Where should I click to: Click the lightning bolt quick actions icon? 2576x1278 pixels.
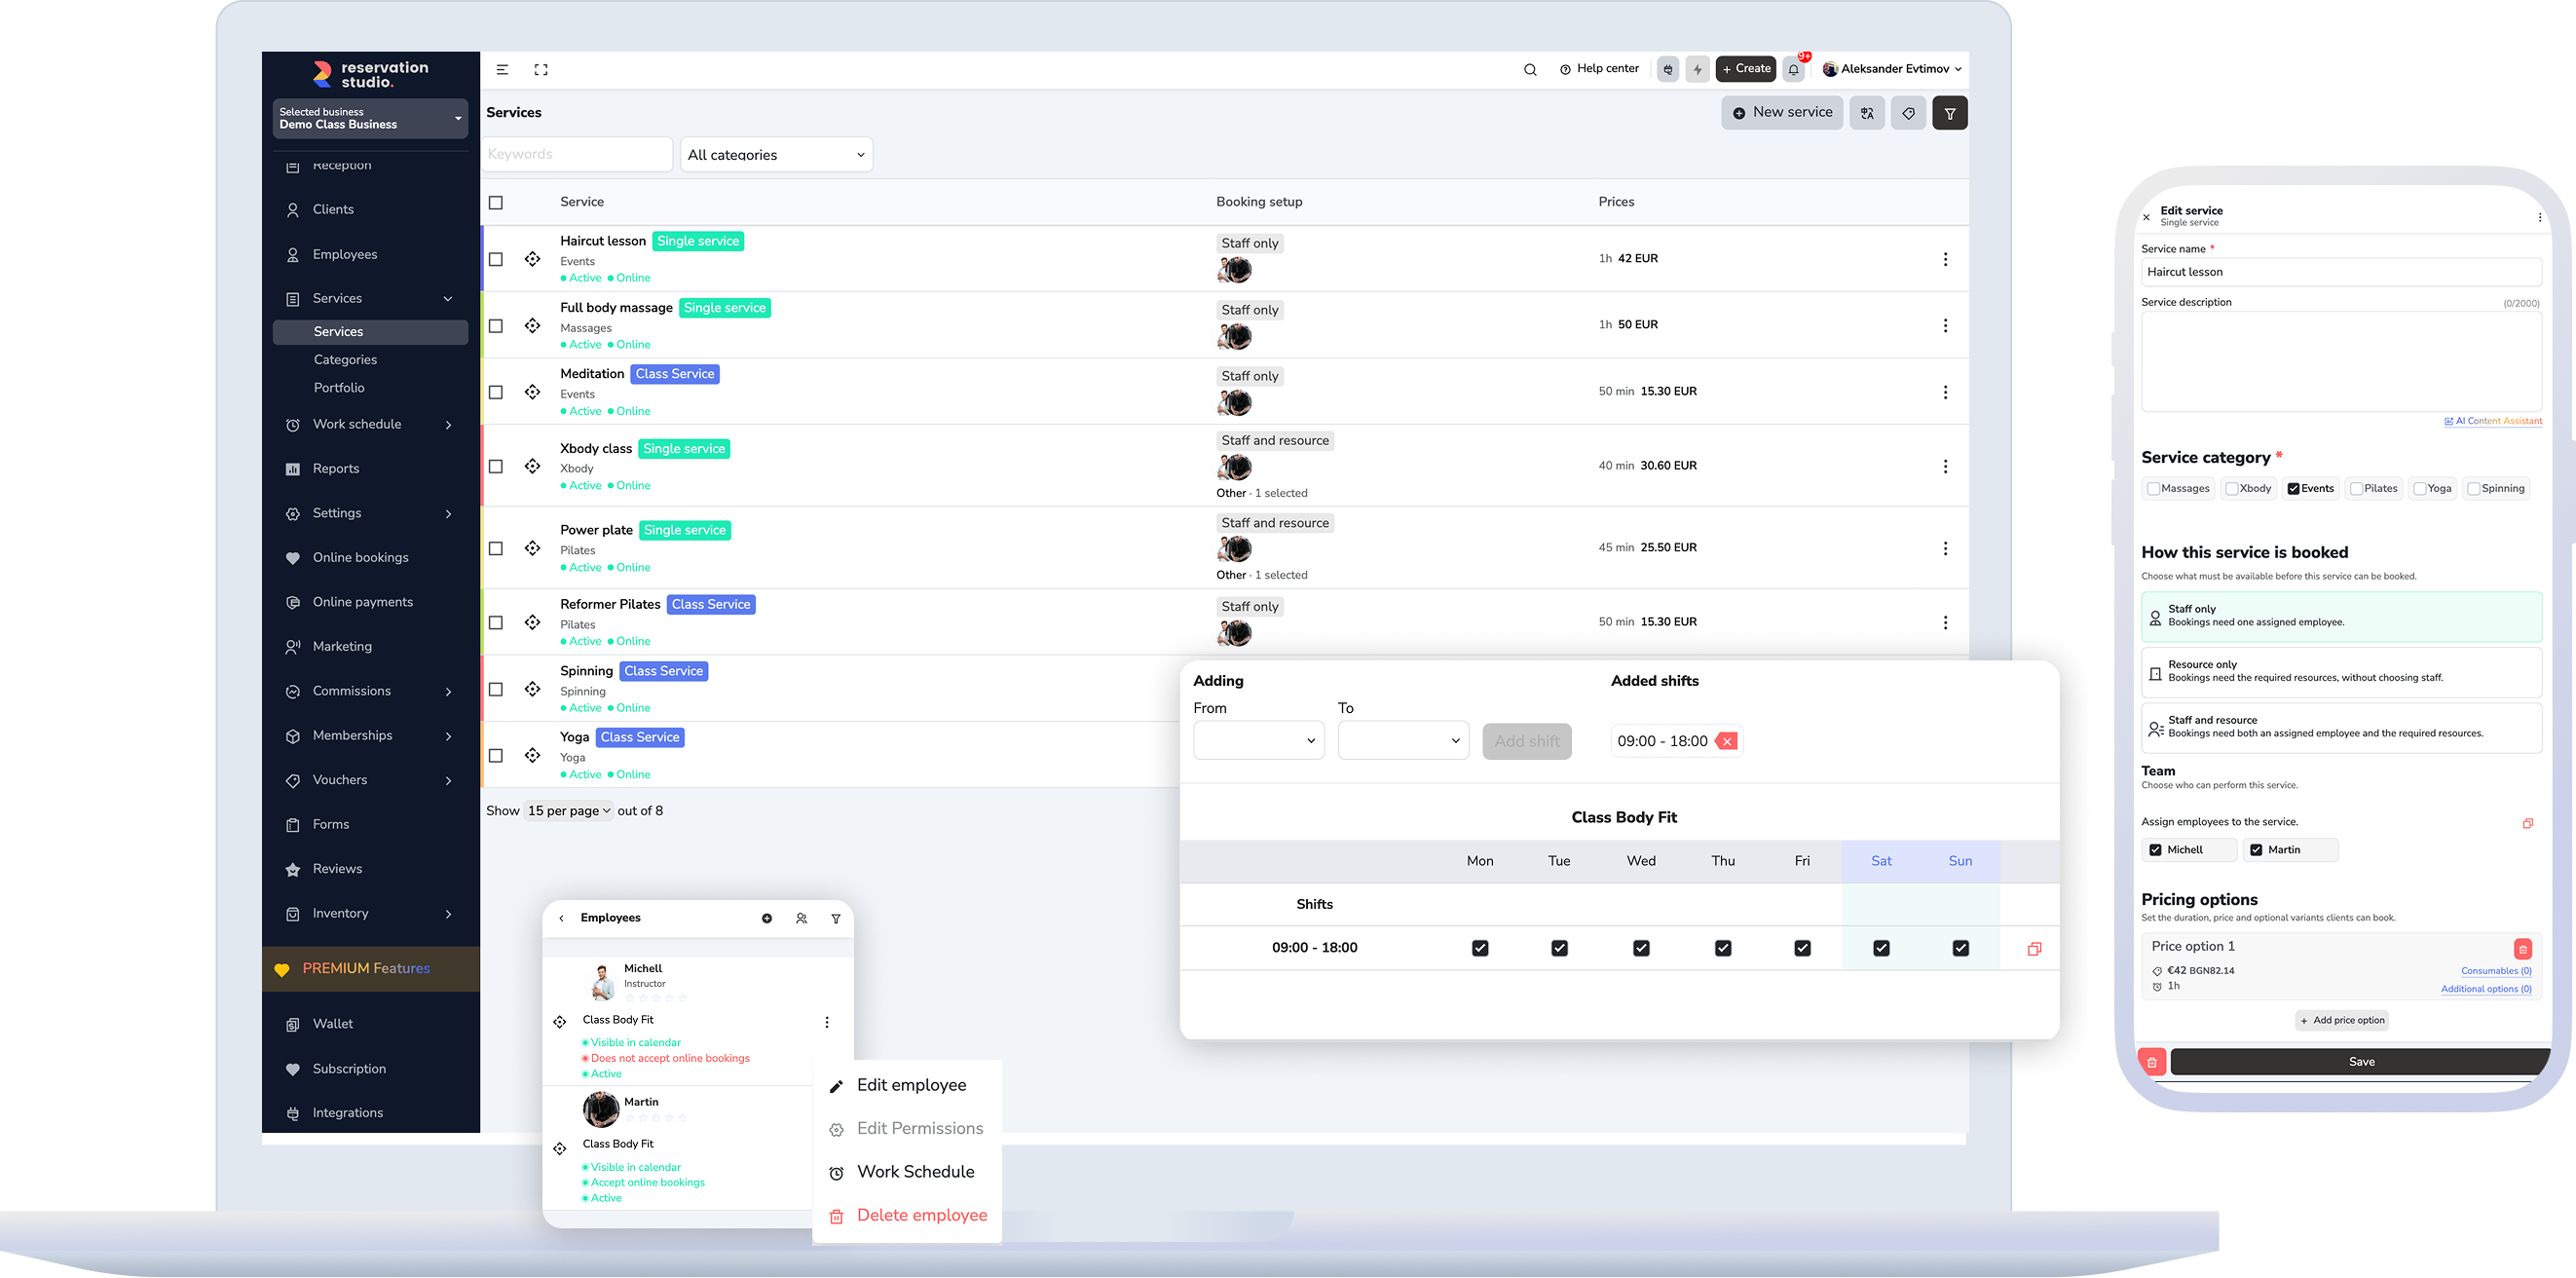[1698, 70]
